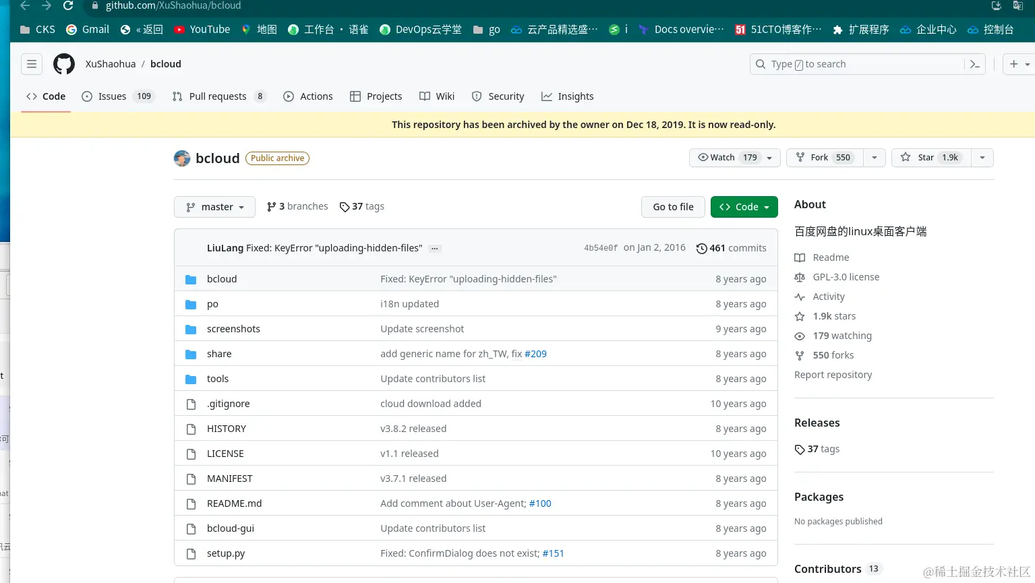Click the browser reload button
Screen dimensions: 1035x583
[68, 5]
